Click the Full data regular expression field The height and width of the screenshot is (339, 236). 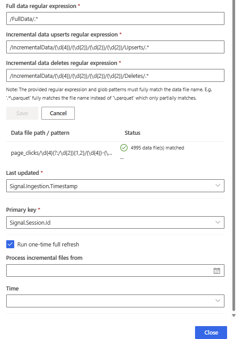115,19
